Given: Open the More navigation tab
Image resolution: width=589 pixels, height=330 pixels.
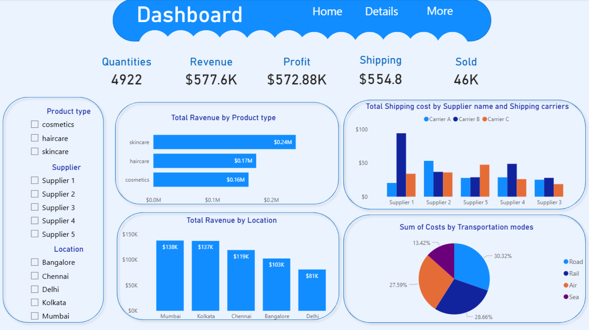Looking at the screenshot, I should [x=440, y=11].
